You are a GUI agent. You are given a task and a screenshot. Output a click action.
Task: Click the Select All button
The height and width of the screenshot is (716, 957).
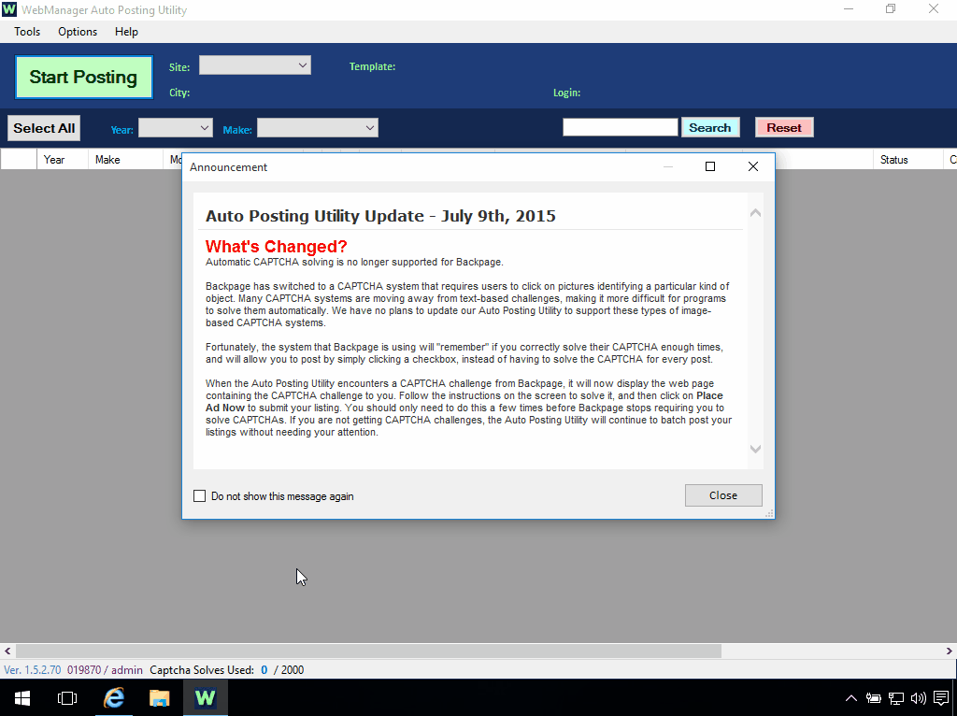coord(44,128)
